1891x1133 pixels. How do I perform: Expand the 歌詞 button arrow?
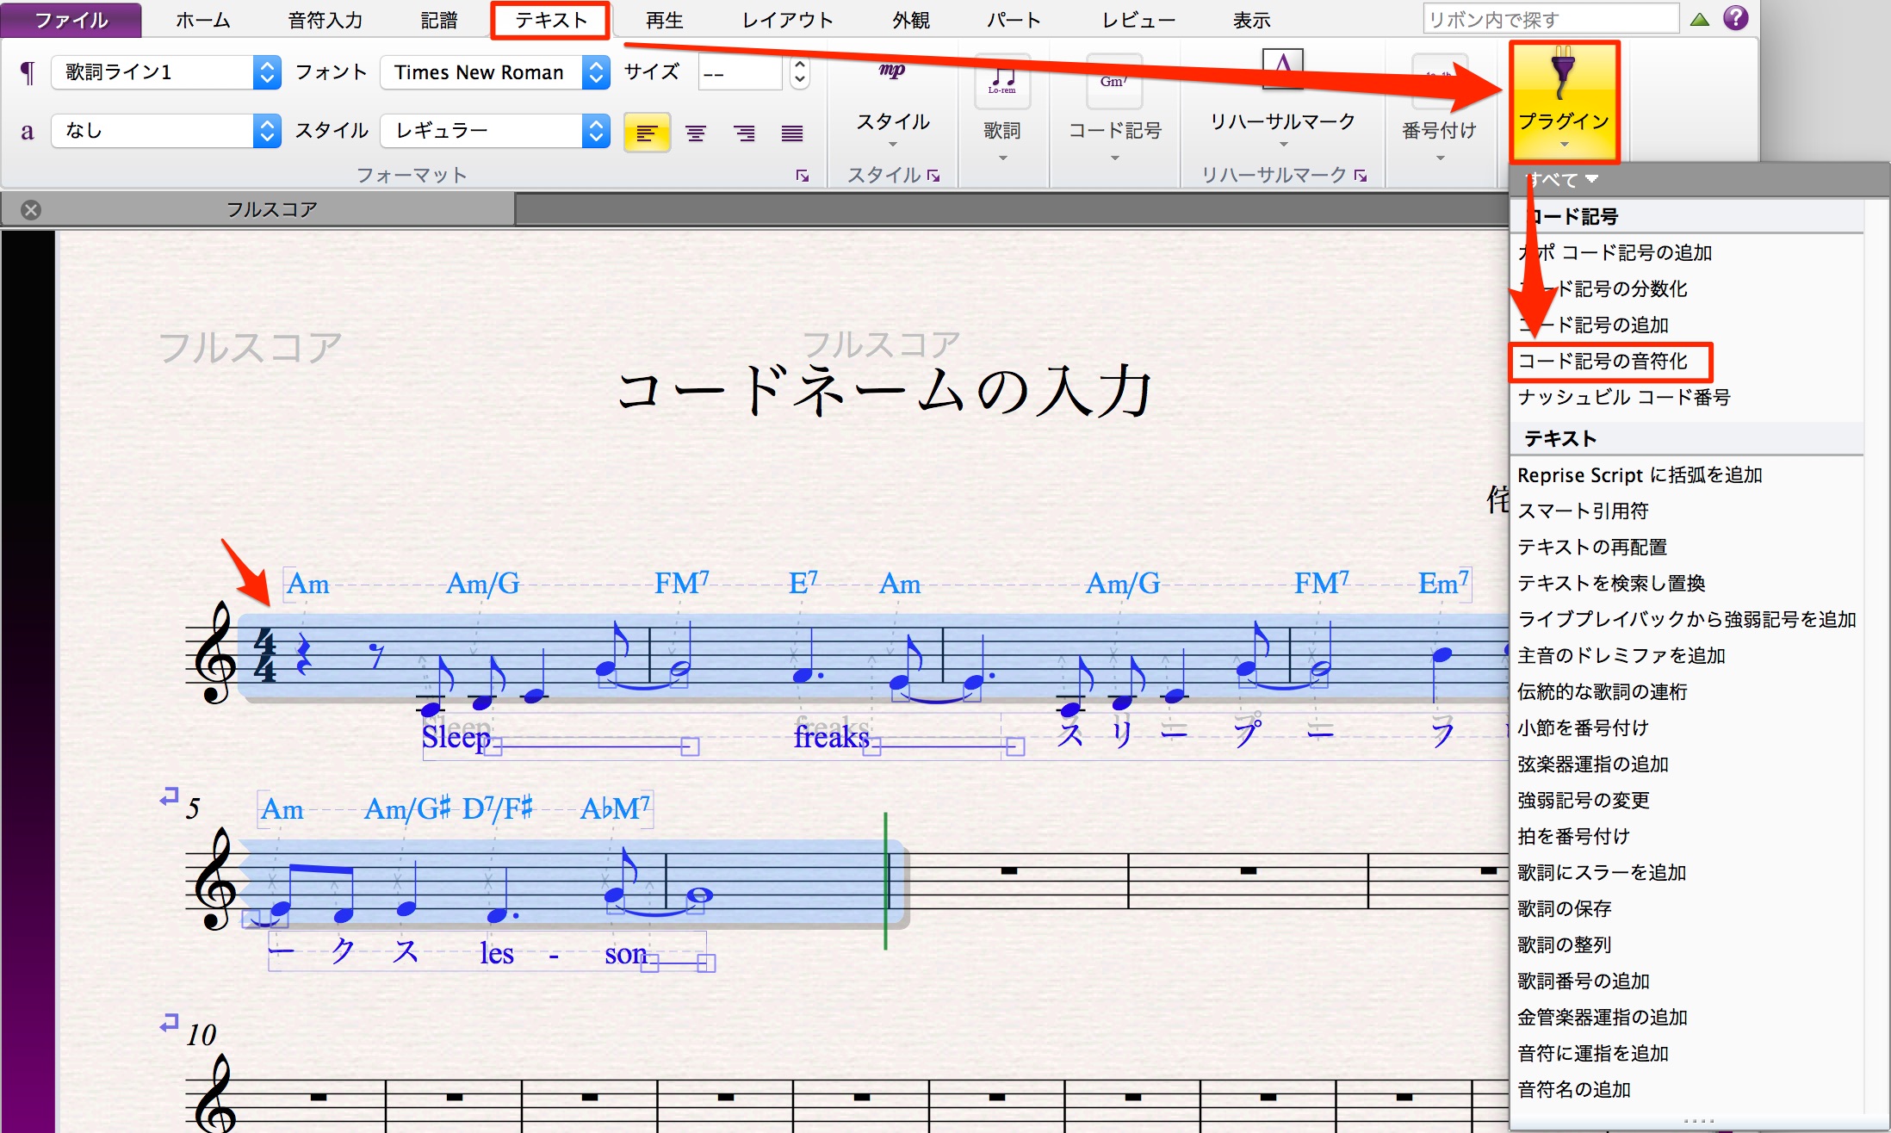[1002, 158]
